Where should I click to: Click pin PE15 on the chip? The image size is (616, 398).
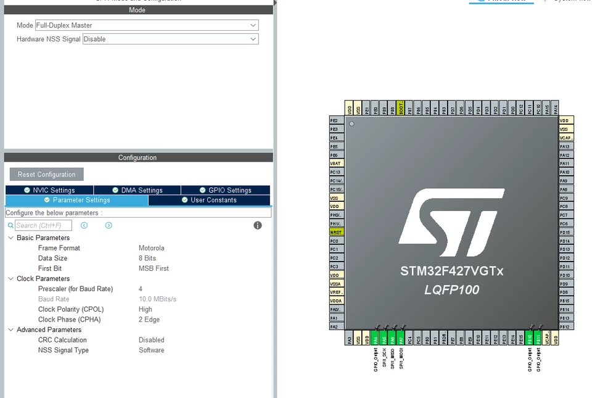click(521, 338)
